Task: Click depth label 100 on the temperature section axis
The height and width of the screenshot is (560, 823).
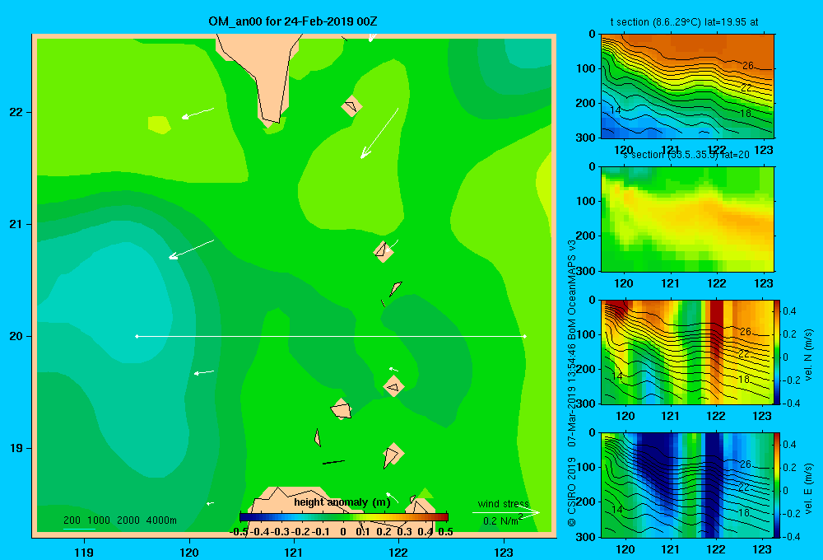Action: point(586,68)
